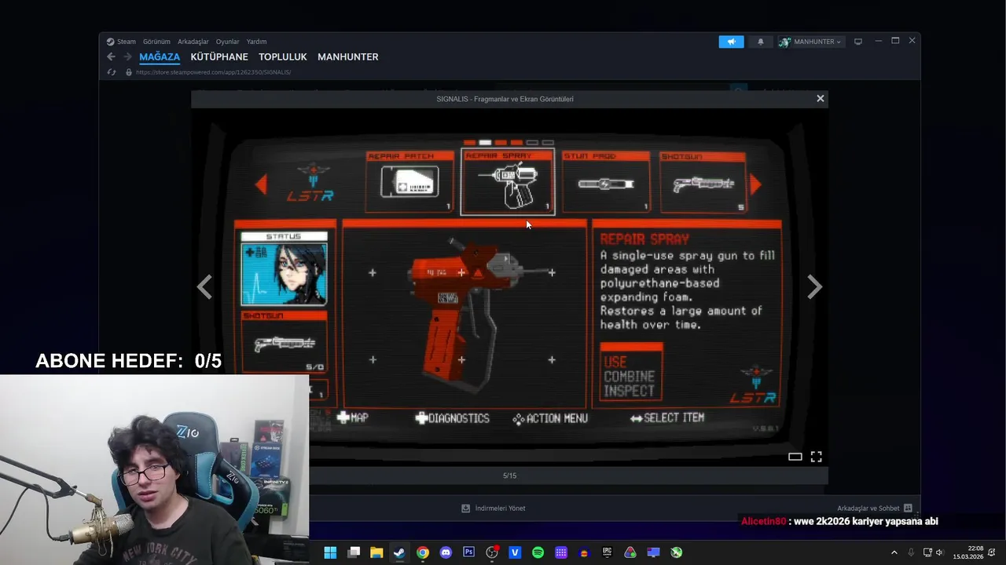Open Epic Games Launcher from the taskbar

tap(607, 552)
